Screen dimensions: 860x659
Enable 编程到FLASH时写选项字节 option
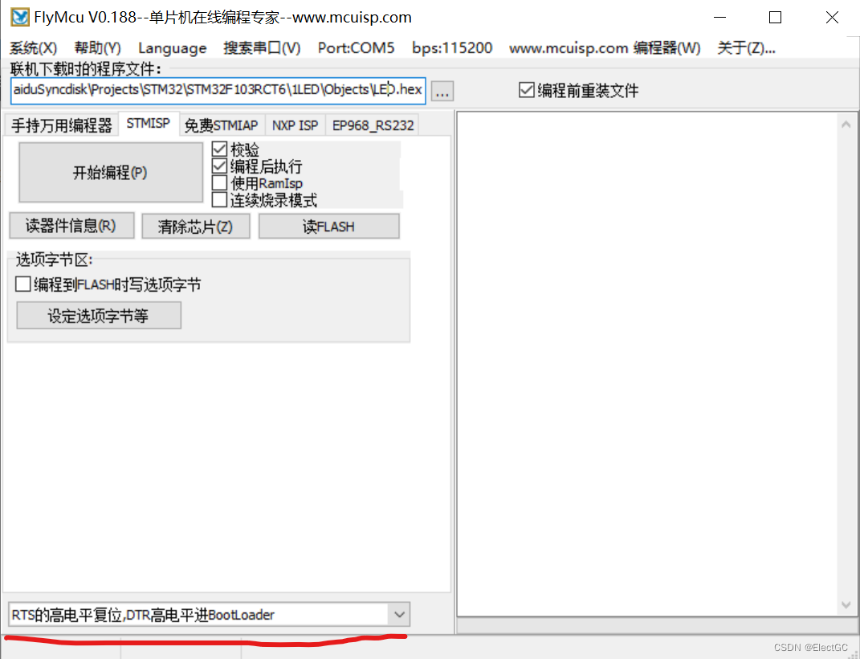click(23, 284)
